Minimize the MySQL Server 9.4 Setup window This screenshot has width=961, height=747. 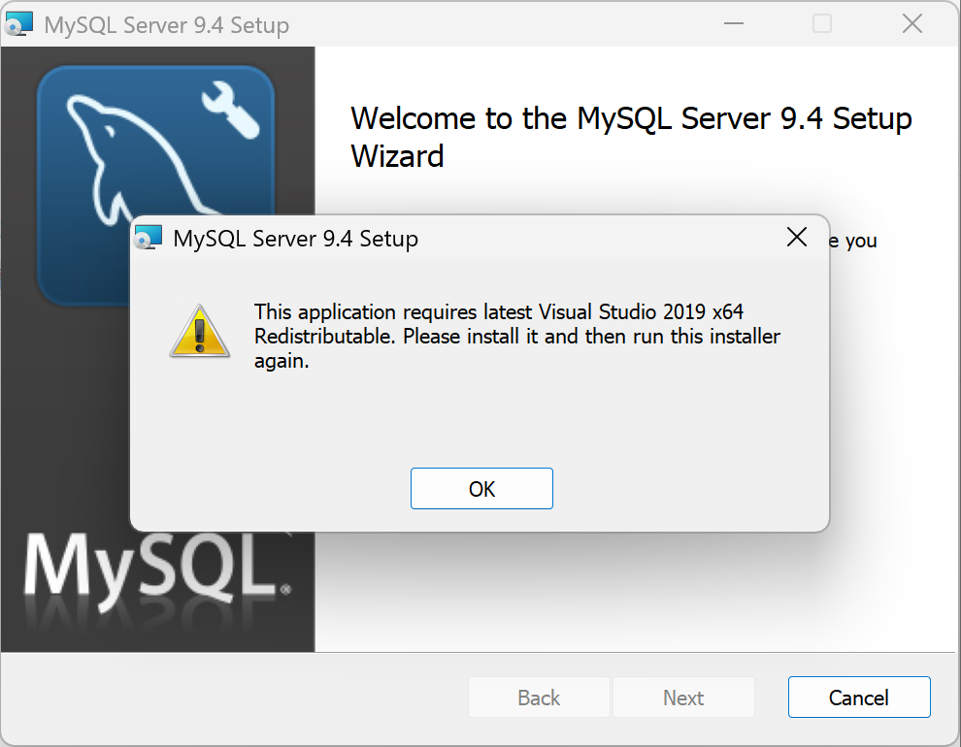734,24
